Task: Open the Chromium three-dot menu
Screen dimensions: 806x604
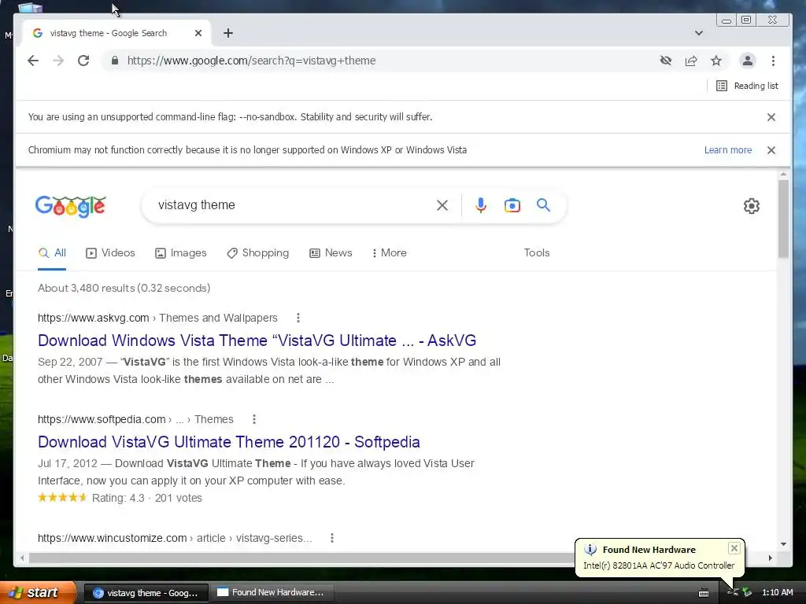Action: point(773,61)
